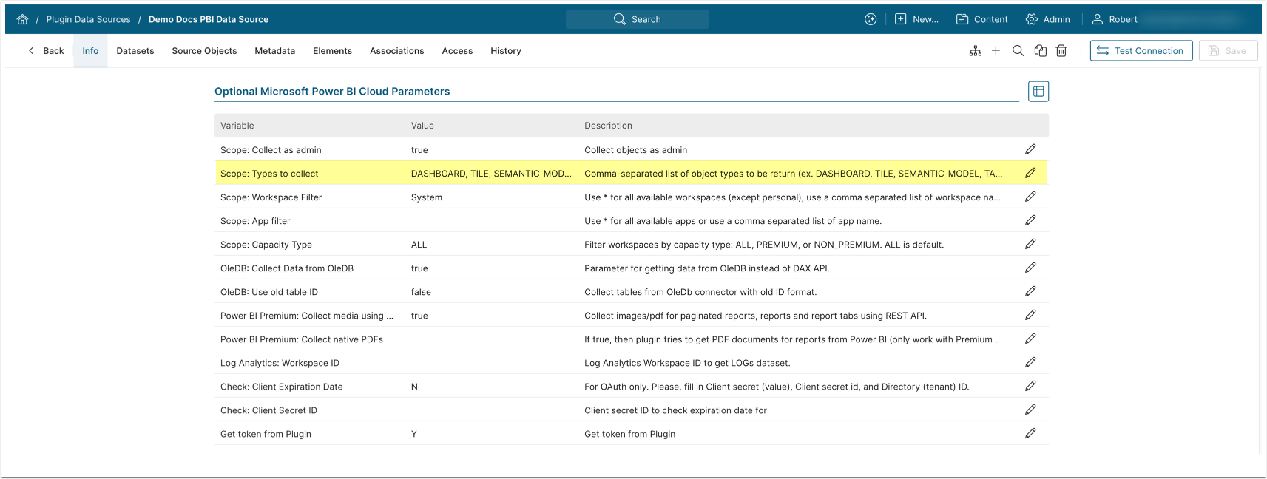Click the magnifier icon in the toolbar
This screenshot has width=1267, height=479.
(1018, 51)
